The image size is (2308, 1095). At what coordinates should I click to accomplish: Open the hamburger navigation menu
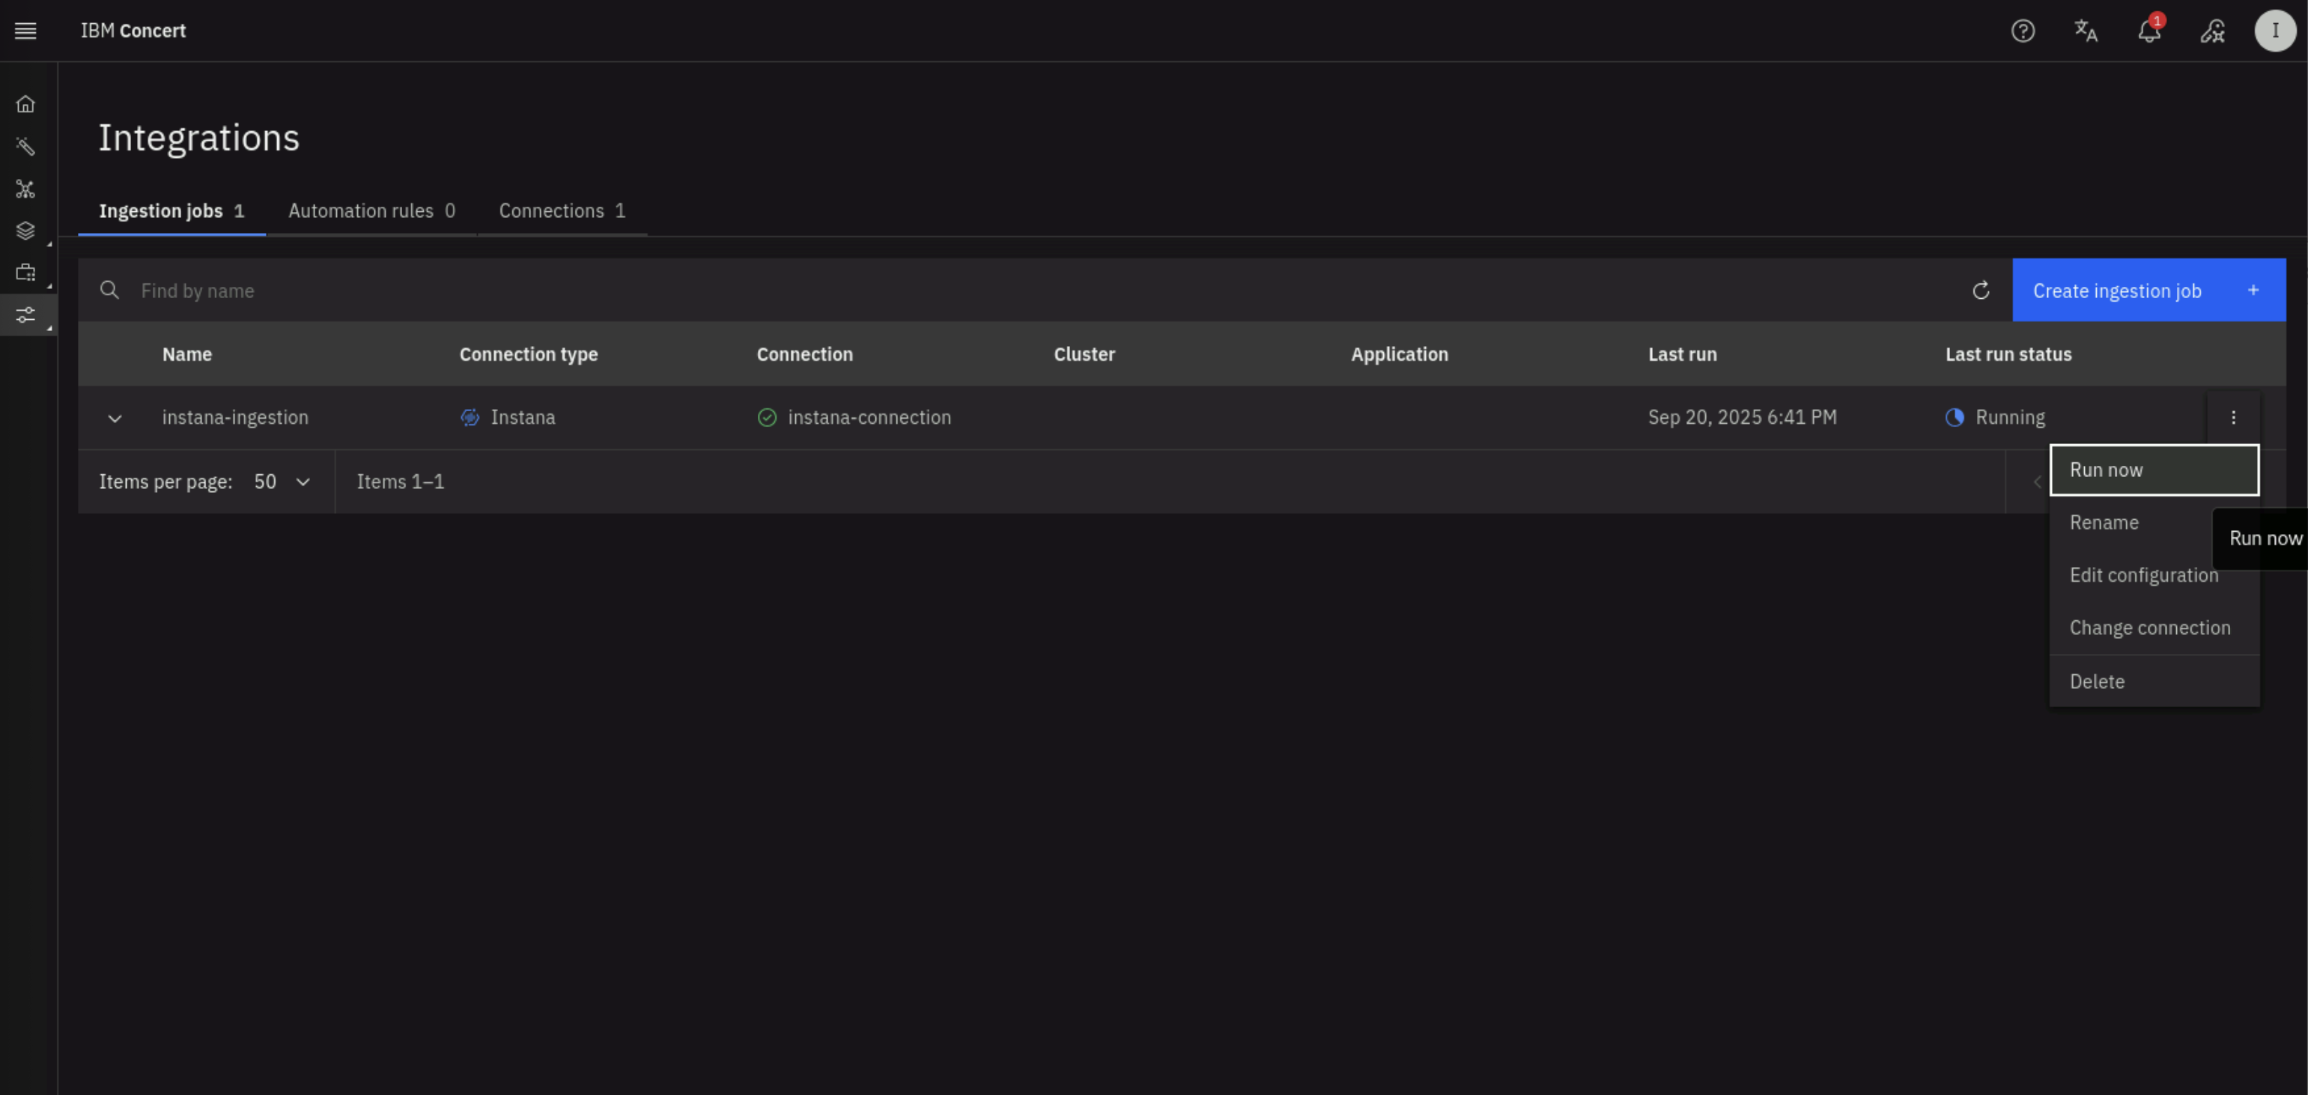point(25,31)
